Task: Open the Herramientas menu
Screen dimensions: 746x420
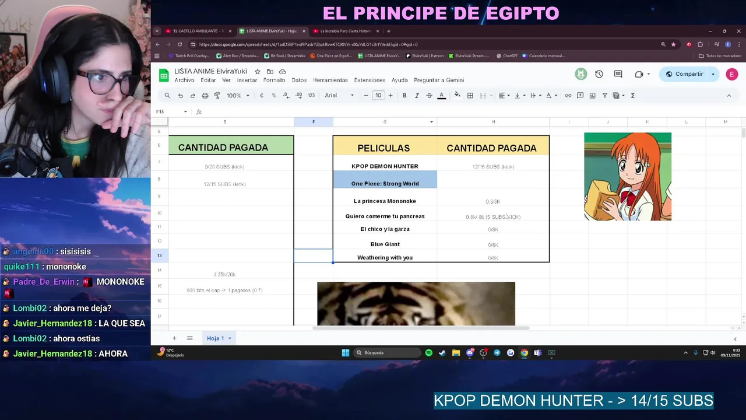Action: [330, 80]
